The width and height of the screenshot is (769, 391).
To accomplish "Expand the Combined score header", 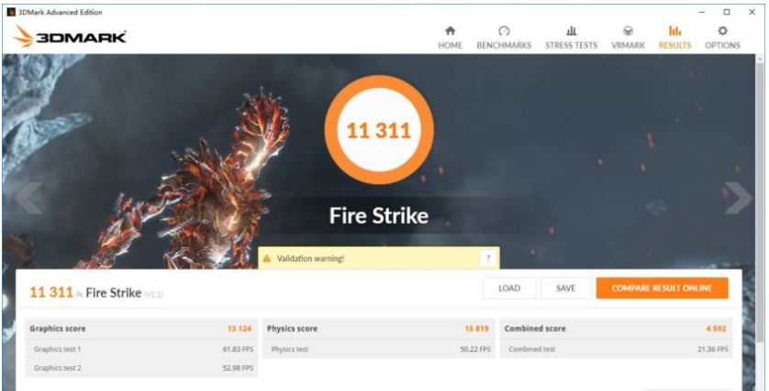I will [617, 329].
